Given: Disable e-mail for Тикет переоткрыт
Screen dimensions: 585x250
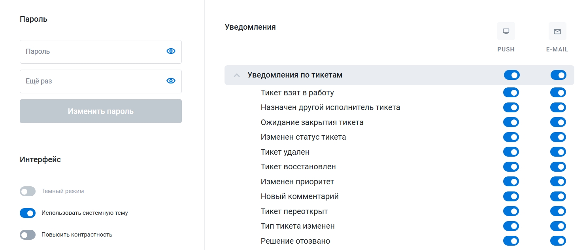Looking at the screenshot, I should (558, 211).
